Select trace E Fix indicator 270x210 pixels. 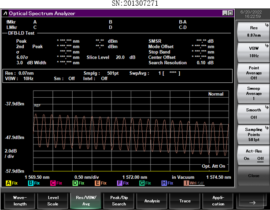[100, 183]
